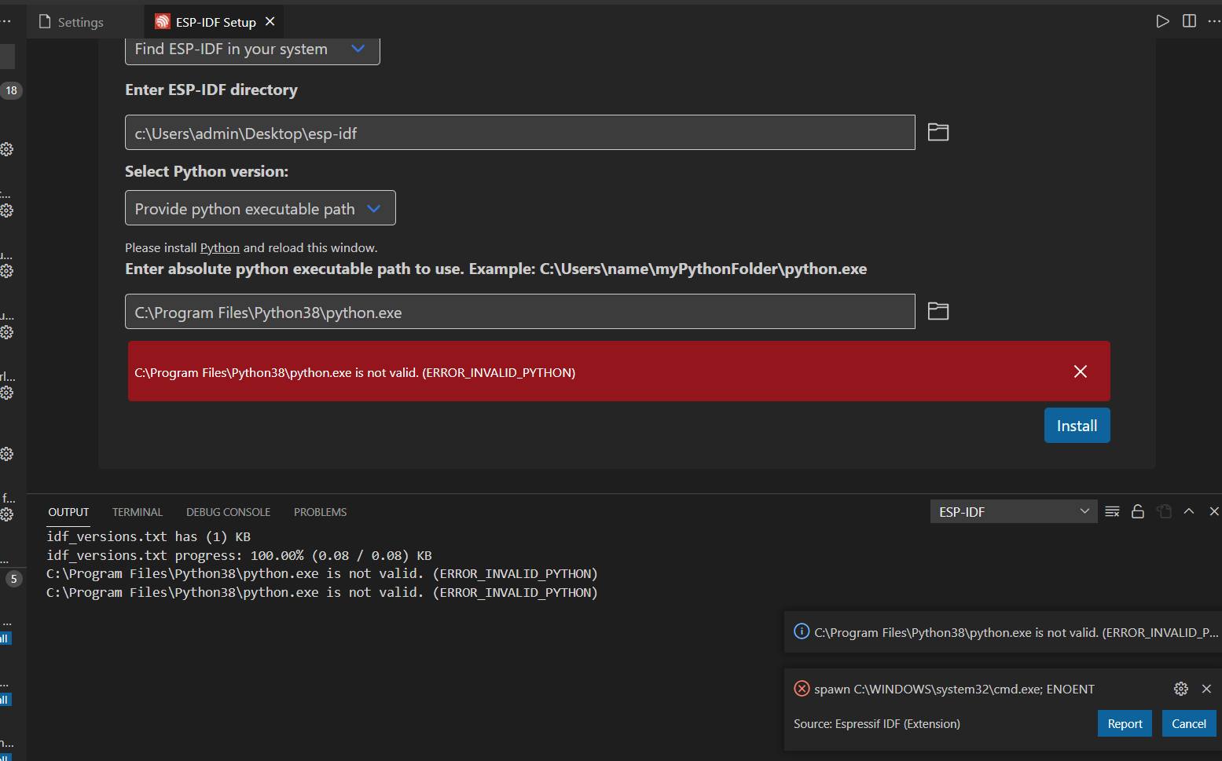Image resolution: width=1222 pixels, height=761 pixels.
Task: Click the gear icon nearest the 5 badge
Action: pyautogui.click(x=7, y=514)
